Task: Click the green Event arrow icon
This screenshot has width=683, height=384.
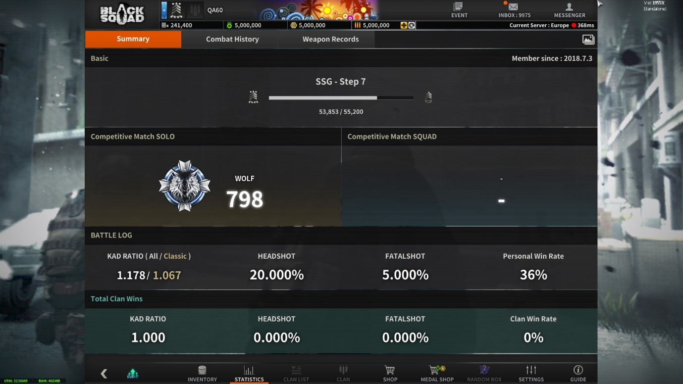Action: click(x=133, y=374)
